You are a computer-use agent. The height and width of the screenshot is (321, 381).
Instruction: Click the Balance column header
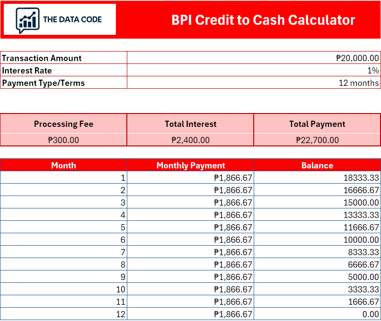[x=317, y=166]
